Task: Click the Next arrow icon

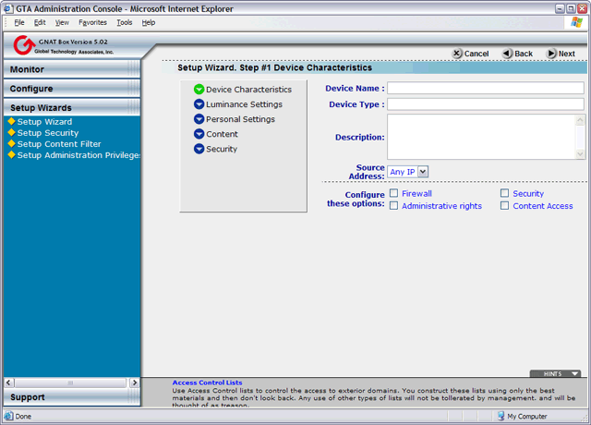Action: tap(551, 54)
